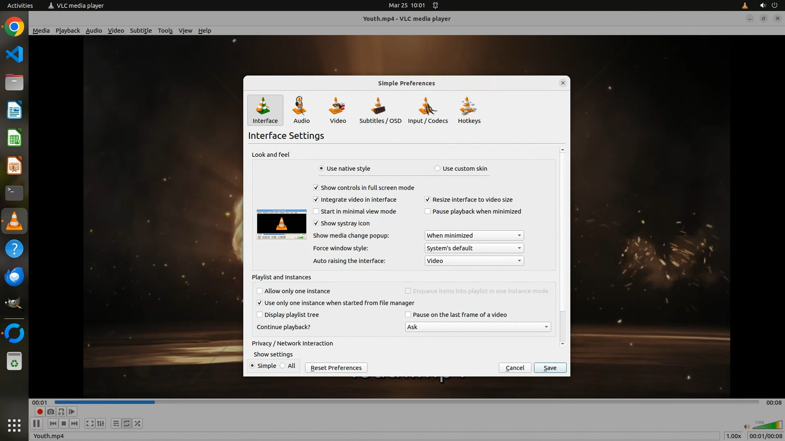Open Input / Codecs settings
Screen dimensions: 785x441
pyautogui.click(x=428, y=109)
